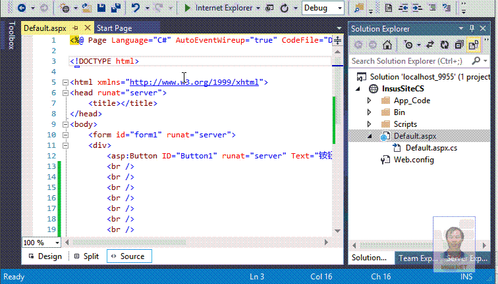This screenshot has height=284, width=498.
Task: Toggle Auto Hide pin on Solution Explorer
Action: [x=472, y=29]
